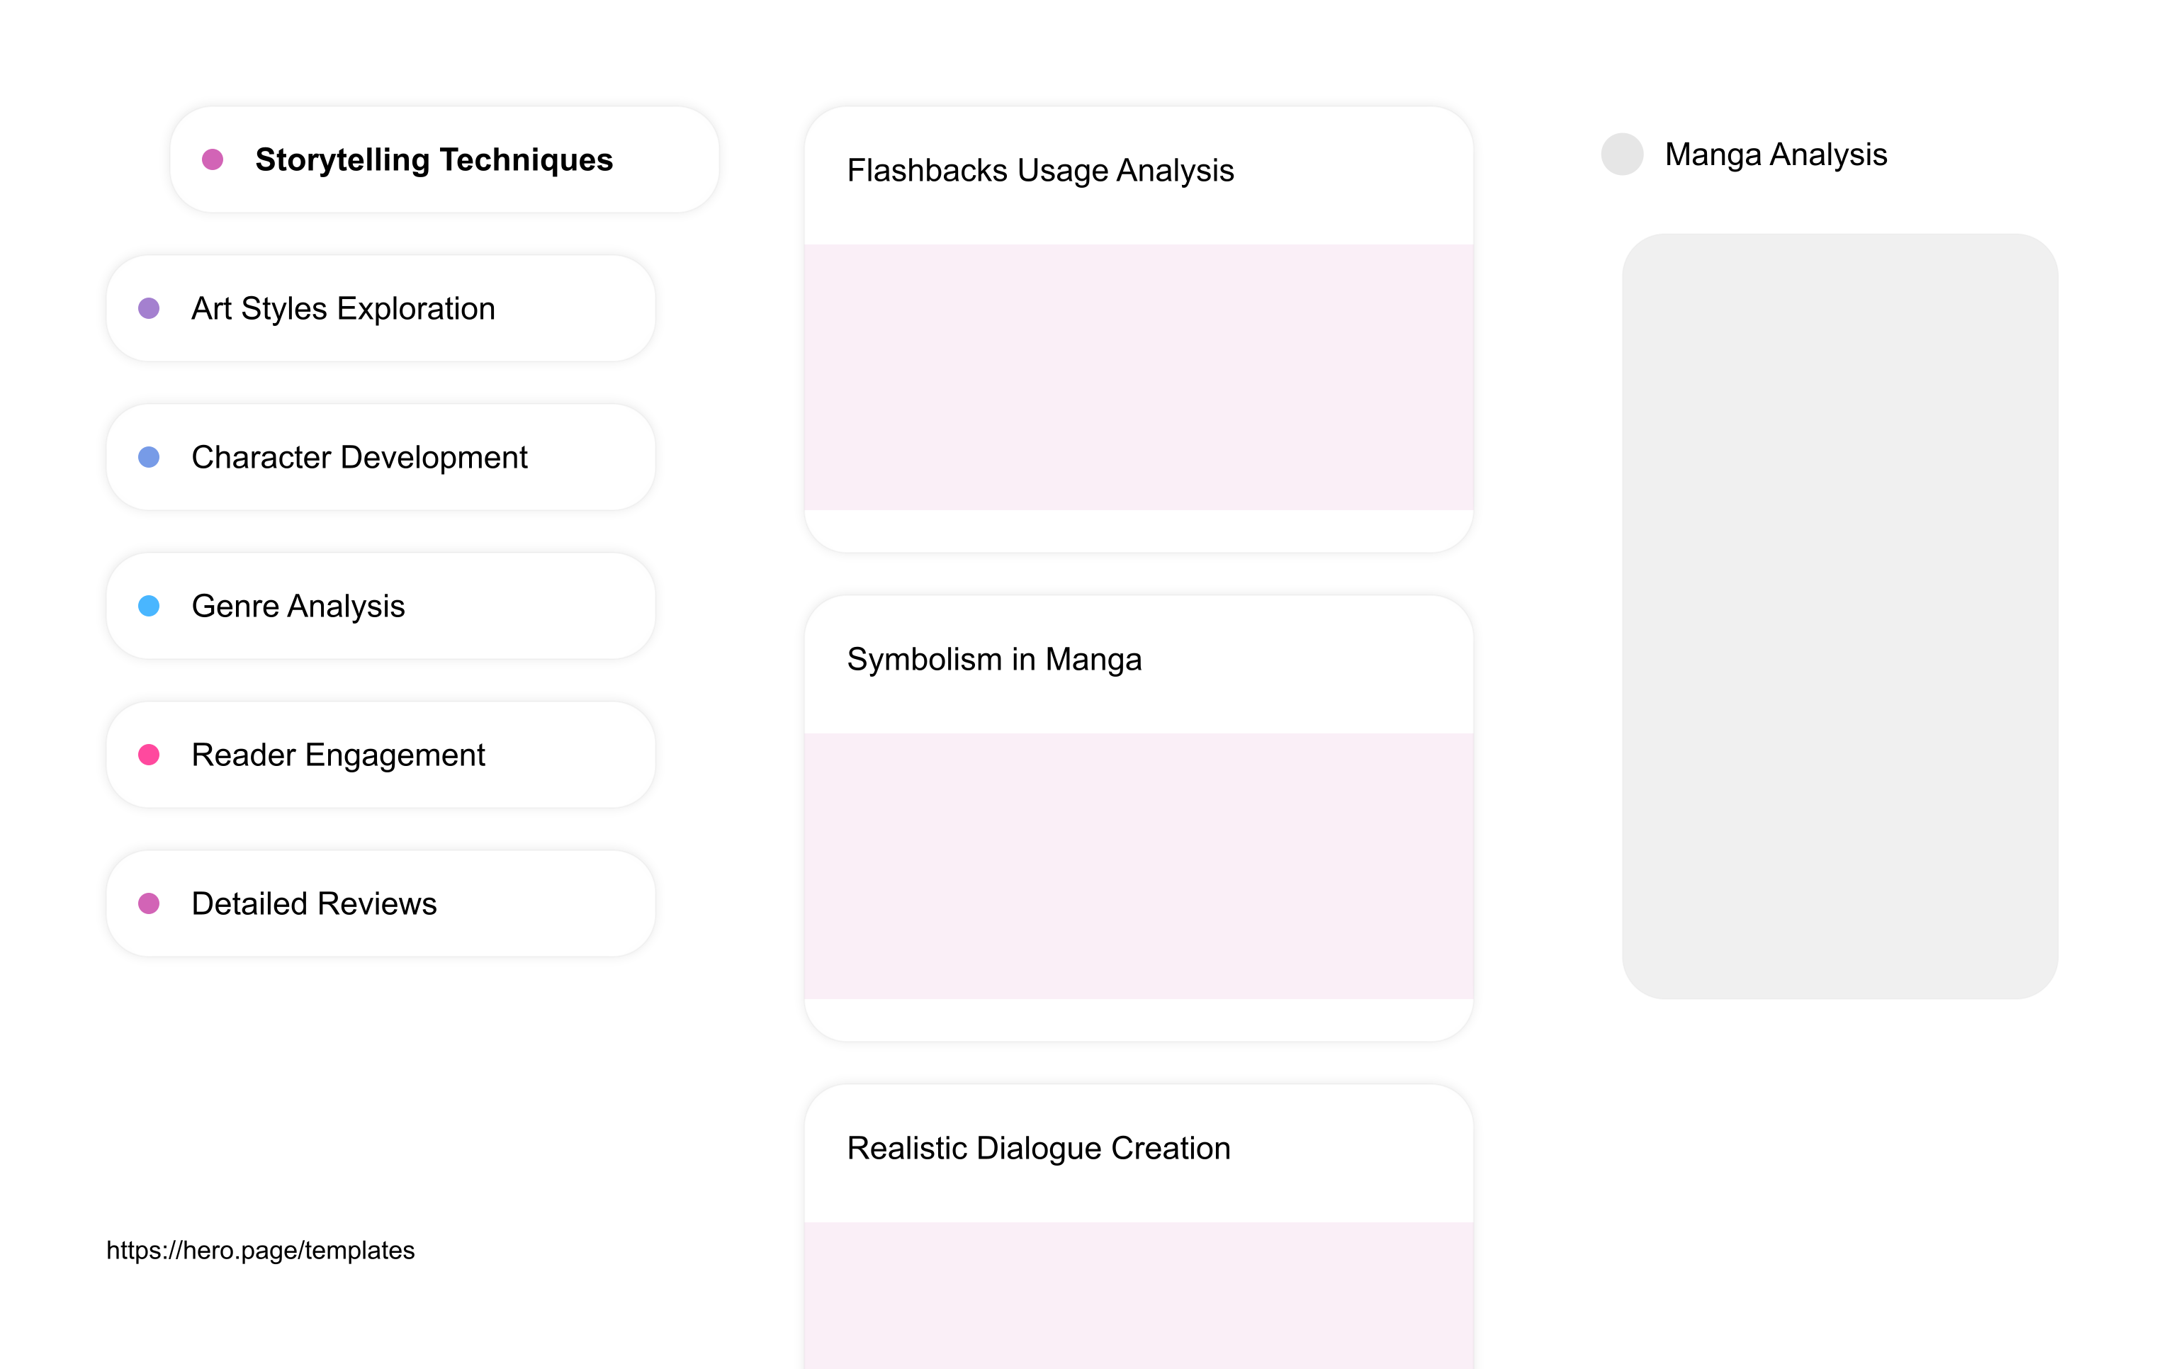Image resolution: width=2164 pixels, height=1369 pixels.
Task: Click the pink content area under Symbolism in Manga
Action: coord(1139,867)
